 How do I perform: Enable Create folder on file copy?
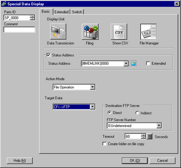pos(104,144)
